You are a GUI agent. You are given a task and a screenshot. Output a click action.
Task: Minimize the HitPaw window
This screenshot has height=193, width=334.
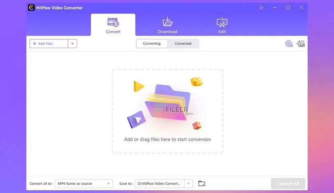275,8
